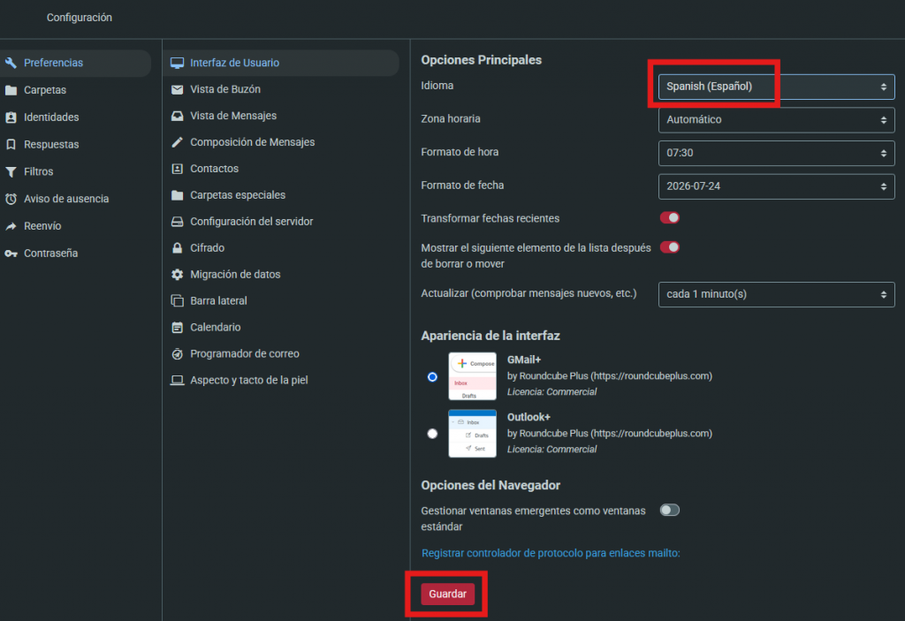The image size is (905, 621).
Task: Click the wrench icon beside Preferencias
Action: pyautogui.click(x=11, y=63)
